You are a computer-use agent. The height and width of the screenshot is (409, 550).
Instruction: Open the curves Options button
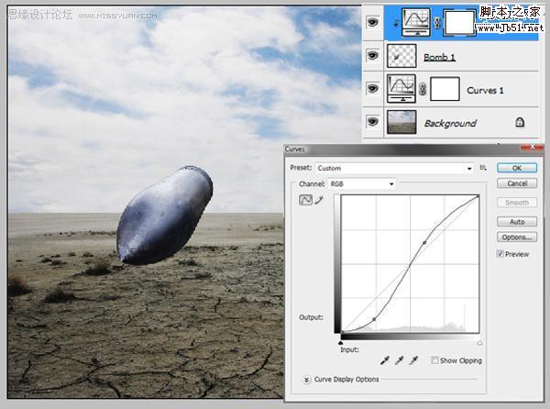(x=517, y=238)
